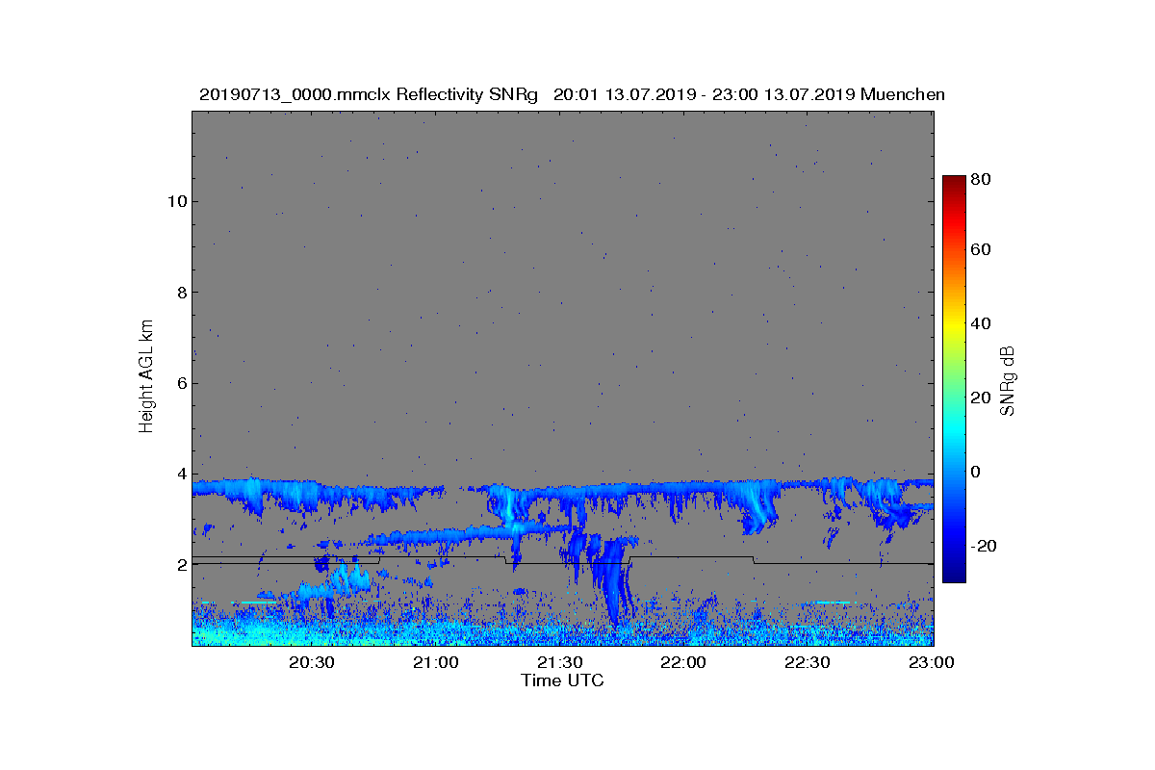
Task: Click the y-axis tick label 2
Action: pos(180,565)
